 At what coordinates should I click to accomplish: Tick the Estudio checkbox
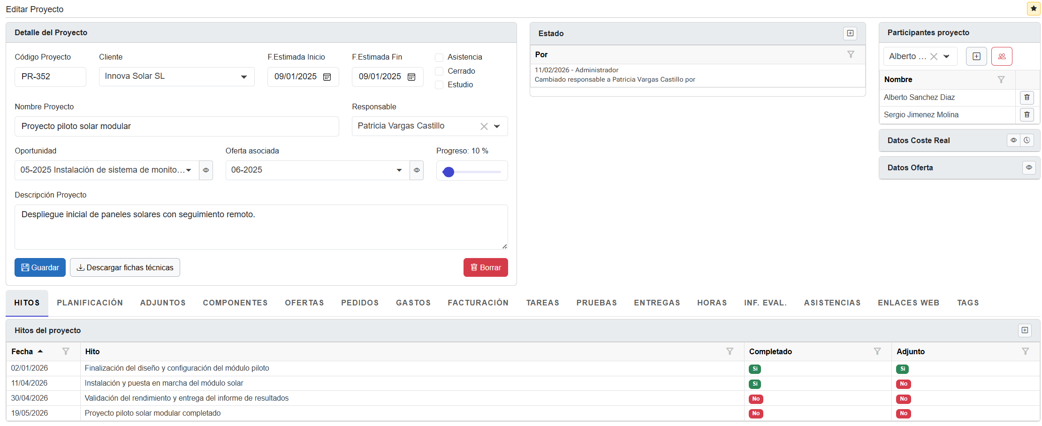coord(439,85)
